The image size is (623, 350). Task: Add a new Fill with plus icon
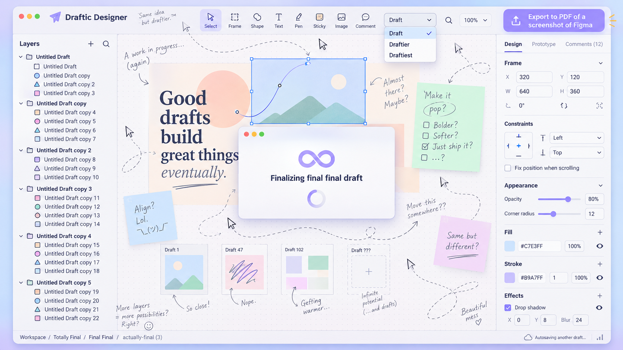[600, 232]
